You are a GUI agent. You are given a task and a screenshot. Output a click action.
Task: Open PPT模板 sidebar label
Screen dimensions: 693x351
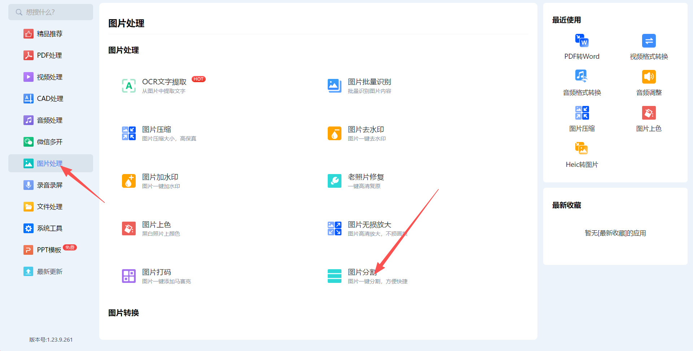tap(49, 250)
